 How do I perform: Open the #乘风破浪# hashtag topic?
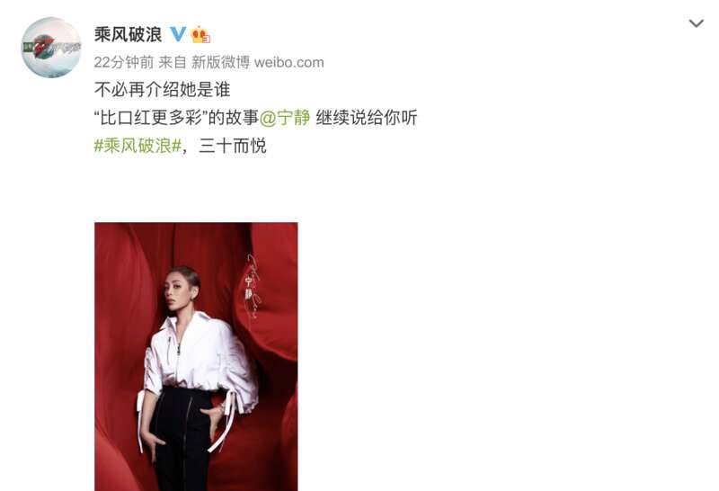[x=138, y=146]
